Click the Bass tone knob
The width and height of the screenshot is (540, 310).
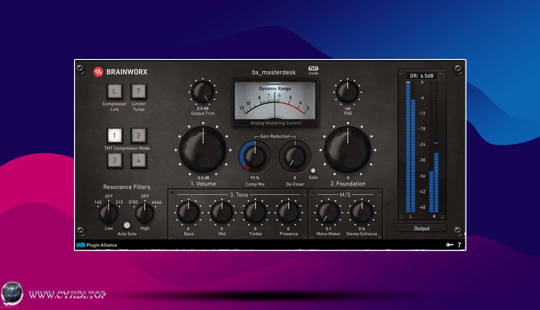click(x=188, y=212)
